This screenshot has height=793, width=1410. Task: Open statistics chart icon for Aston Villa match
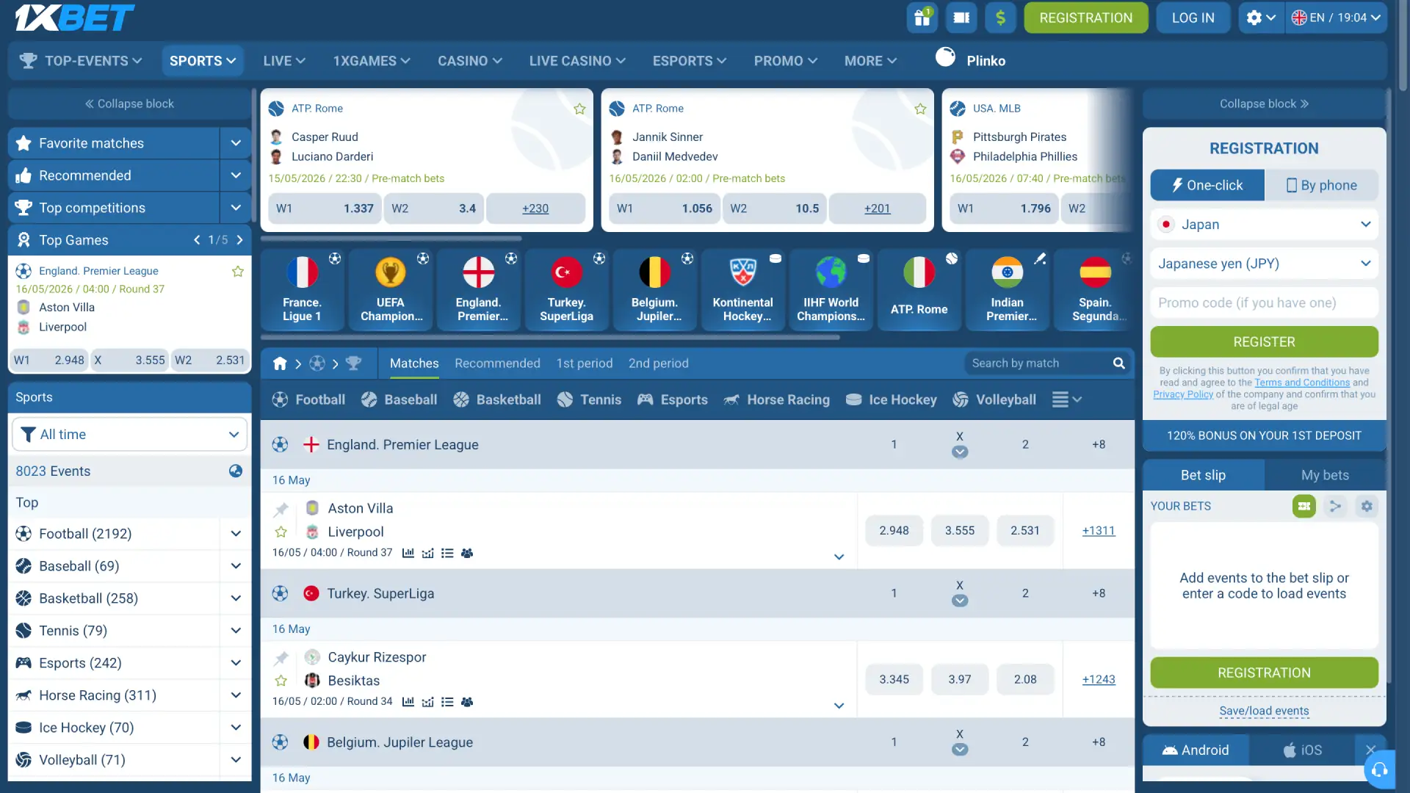[408, 553]
